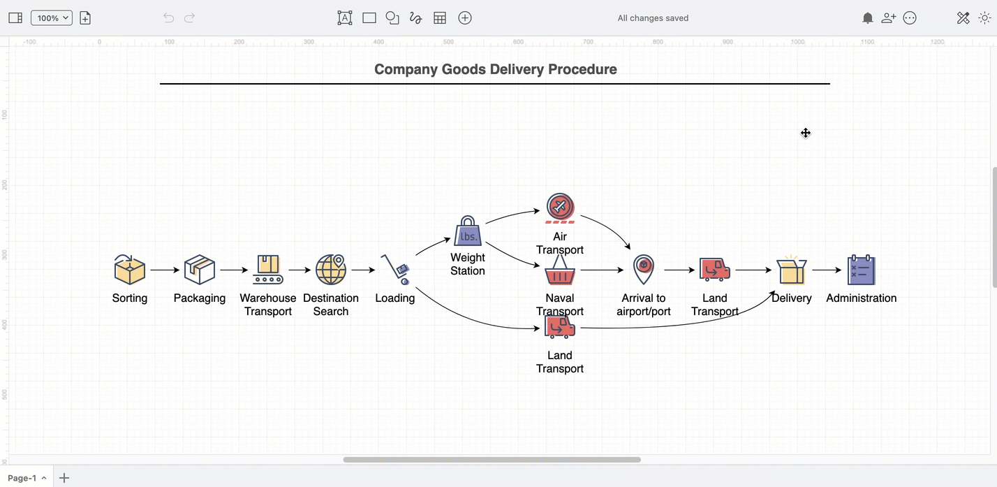This screenshot has width=997, height=487.
Task: Select the freehand drawing tool
Action: 416,18
